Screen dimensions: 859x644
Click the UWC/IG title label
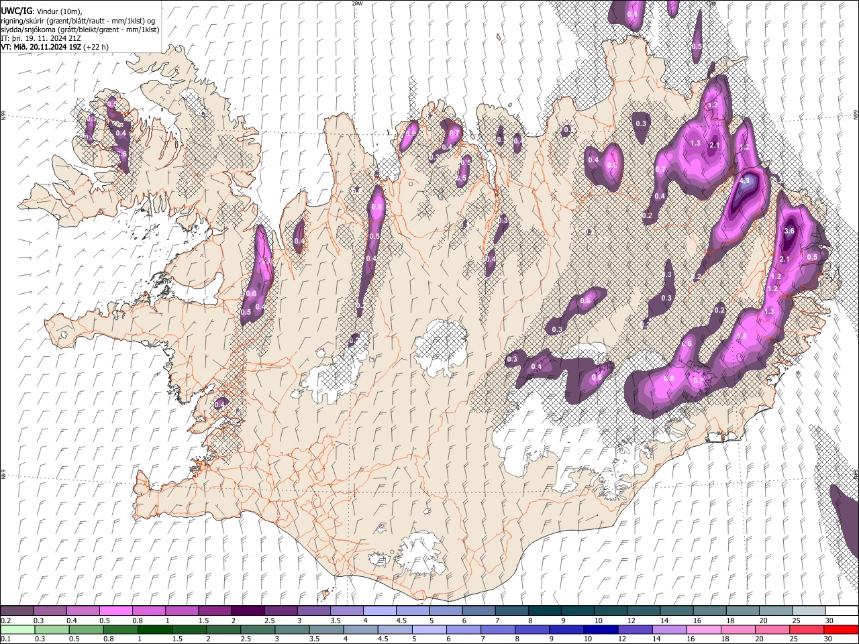point(15,11)
